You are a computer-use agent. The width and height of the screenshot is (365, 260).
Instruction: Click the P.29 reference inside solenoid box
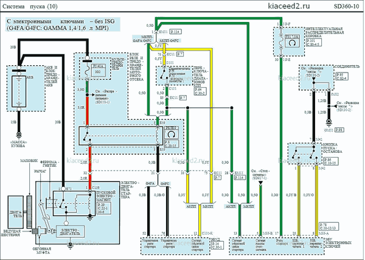pyautogui.click(x=103, y=208)
